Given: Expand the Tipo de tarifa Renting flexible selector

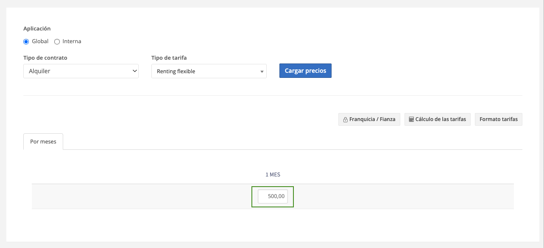Looking at the screenshot, I should (x=209, y=72).
